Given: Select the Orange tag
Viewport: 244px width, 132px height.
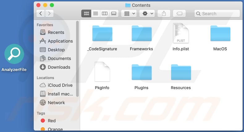Looking at the screenshot, I should pyautogui.click(x=52, y=129).
